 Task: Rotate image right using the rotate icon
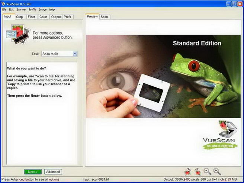coord(198,171)
